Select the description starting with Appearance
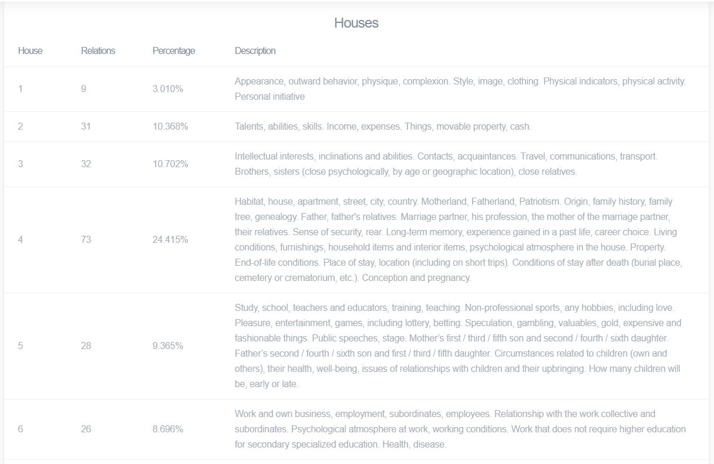The image size is (714, 464). click(460, 89)
